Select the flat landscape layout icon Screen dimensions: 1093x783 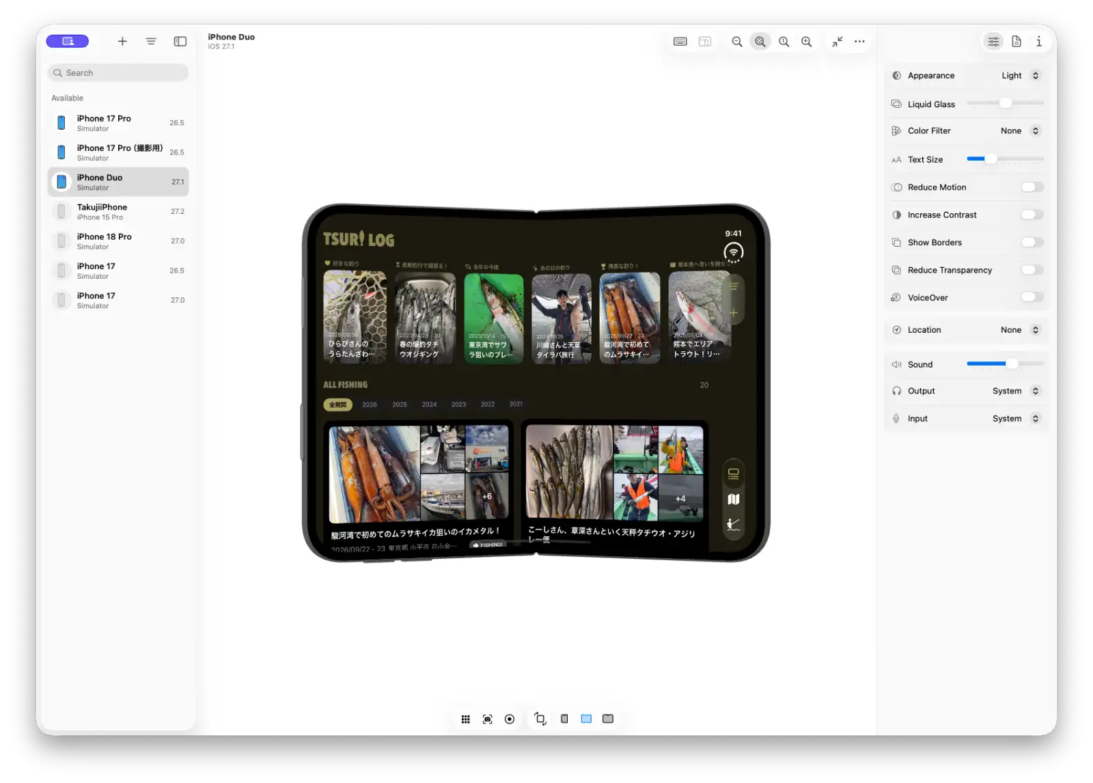tap(608, 719)
